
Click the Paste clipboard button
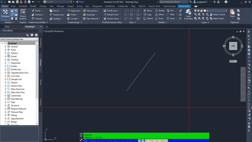click(x=232, y=13)
